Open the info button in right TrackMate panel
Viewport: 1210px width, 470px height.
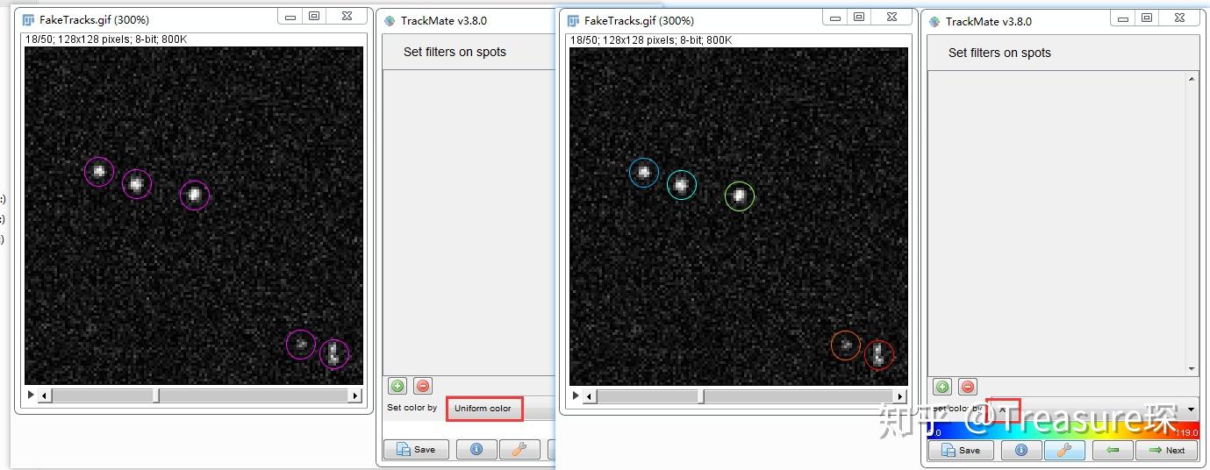(x=1020, y=450)
